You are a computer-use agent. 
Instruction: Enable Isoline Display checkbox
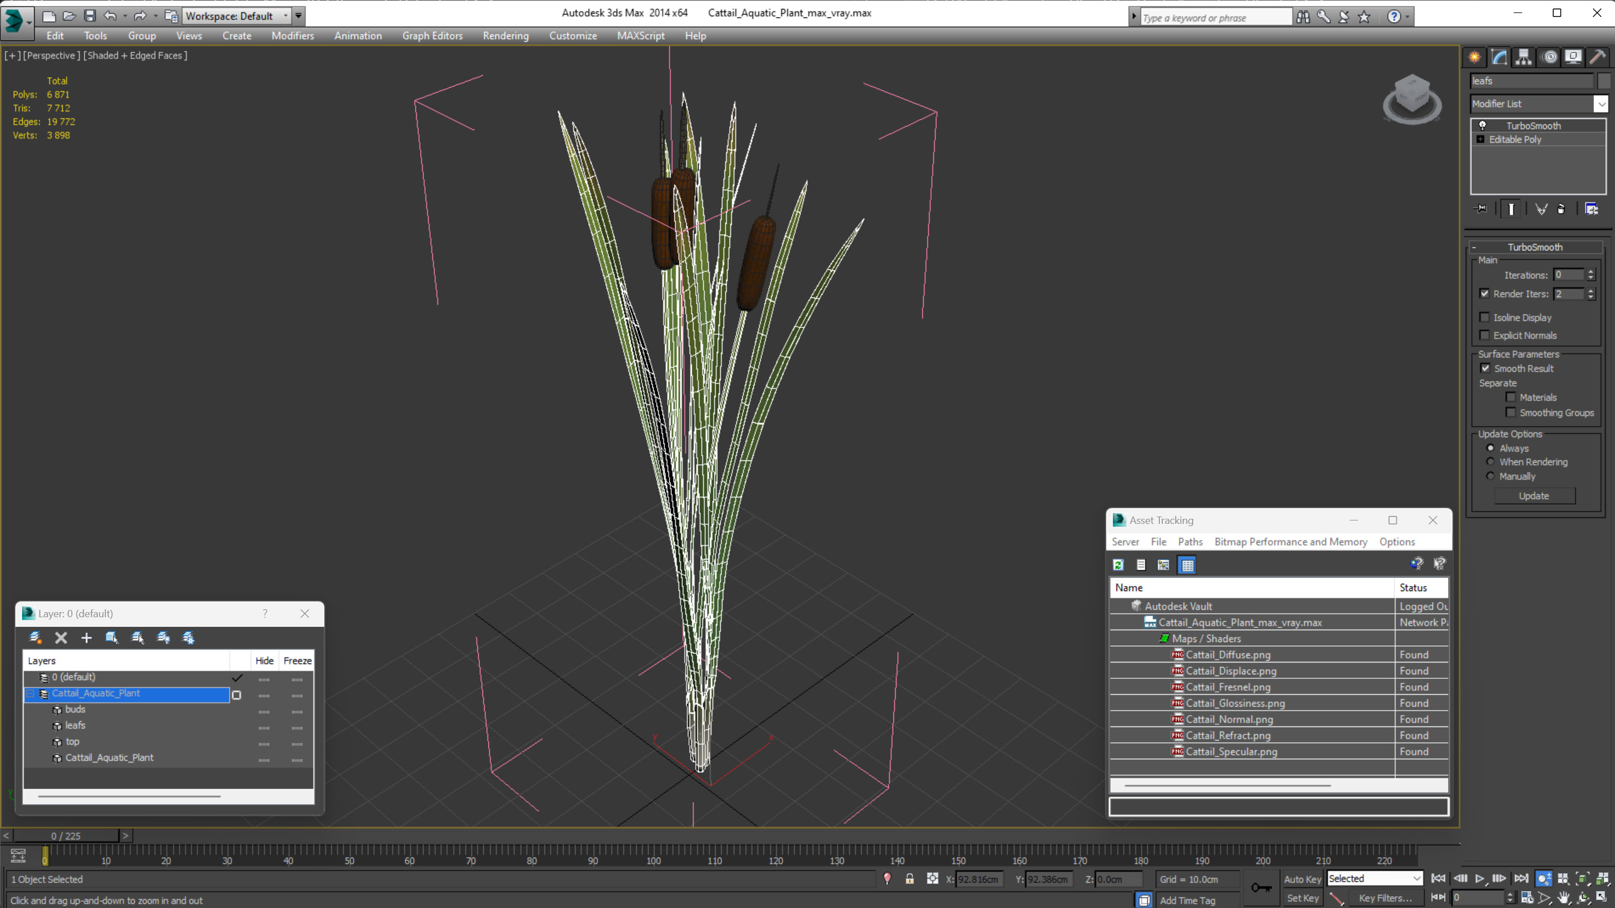(1485, 317)
